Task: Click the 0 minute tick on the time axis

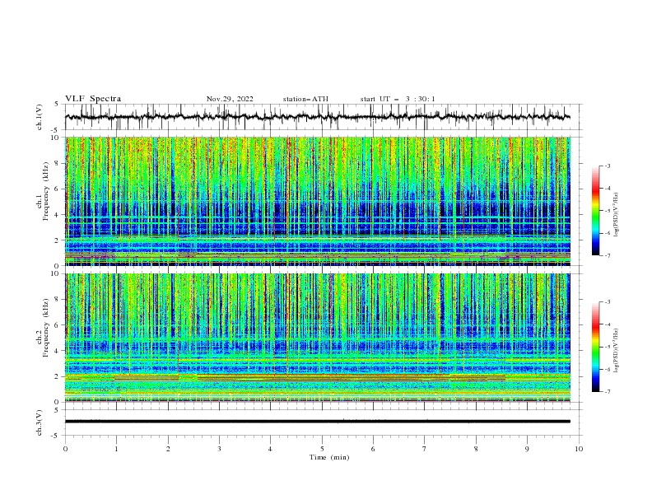Action: pyautogui.click(x=65, y=449)
